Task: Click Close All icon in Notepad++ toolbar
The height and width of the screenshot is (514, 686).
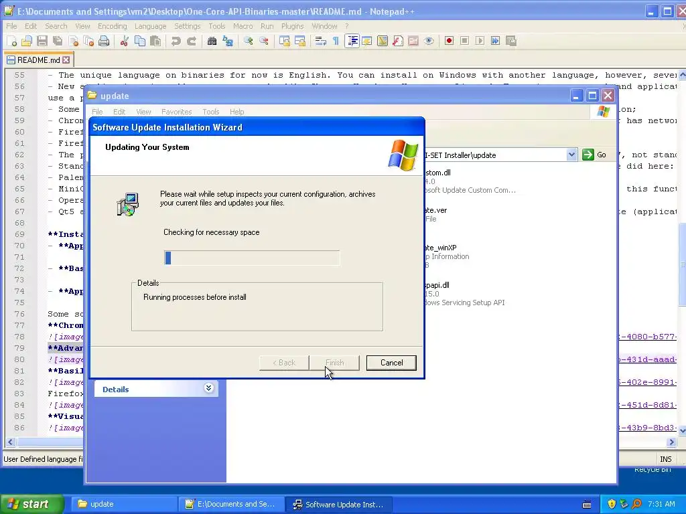Action: [89, 41]
